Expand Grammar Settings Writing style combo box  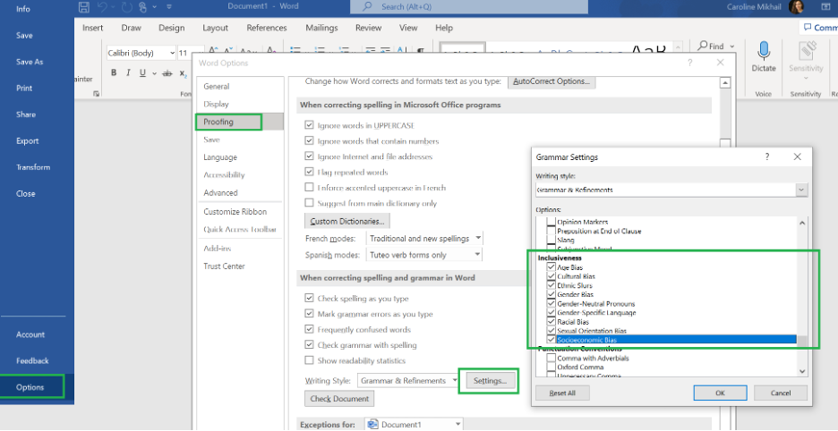801,190
